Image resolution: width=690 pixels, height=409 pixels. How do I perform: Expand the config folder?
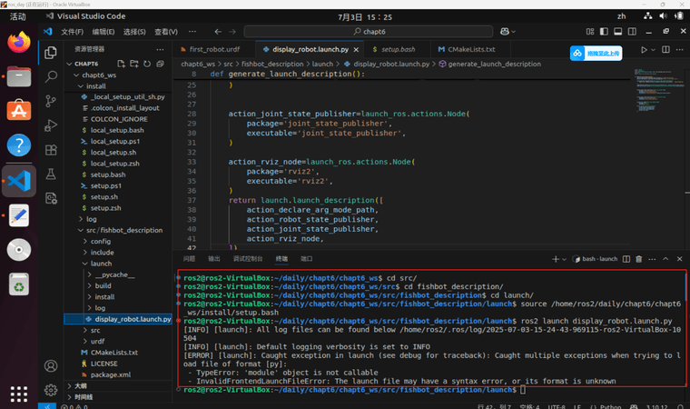tap(85, 241)
